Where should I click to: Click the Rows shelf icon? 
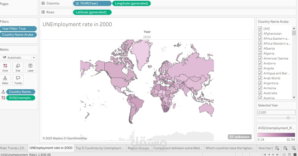tap(43, 12)
